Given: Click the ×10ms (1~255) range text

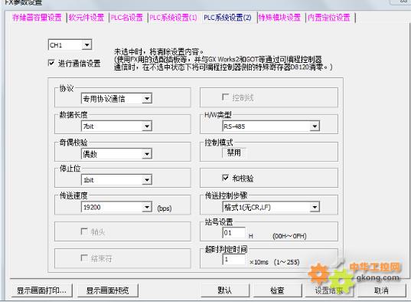Looking at the screenshot, I should 275,262.
